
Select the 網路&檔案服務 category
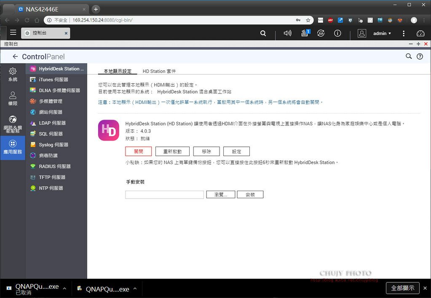pyautogui.click(x=13, y=124)
